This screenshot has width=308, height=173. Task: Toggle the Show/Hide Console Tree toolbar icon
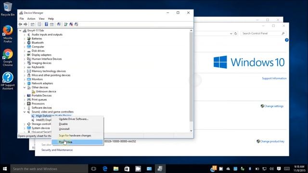32,24
